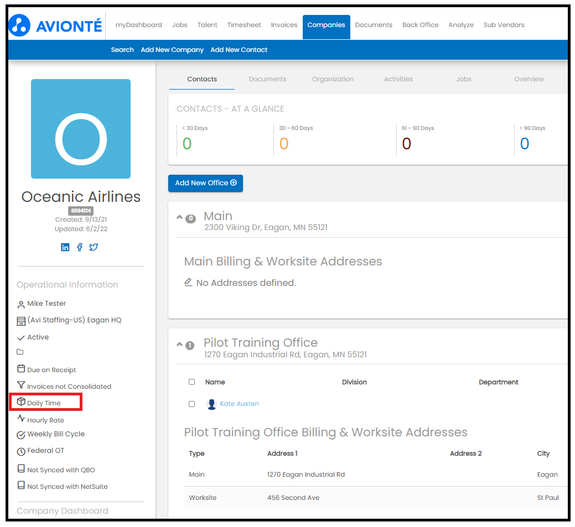The height and width of the screenshot is (527, 575).
Task: Click the box icon beside Daily Time
Action: (x=21, y=401)
